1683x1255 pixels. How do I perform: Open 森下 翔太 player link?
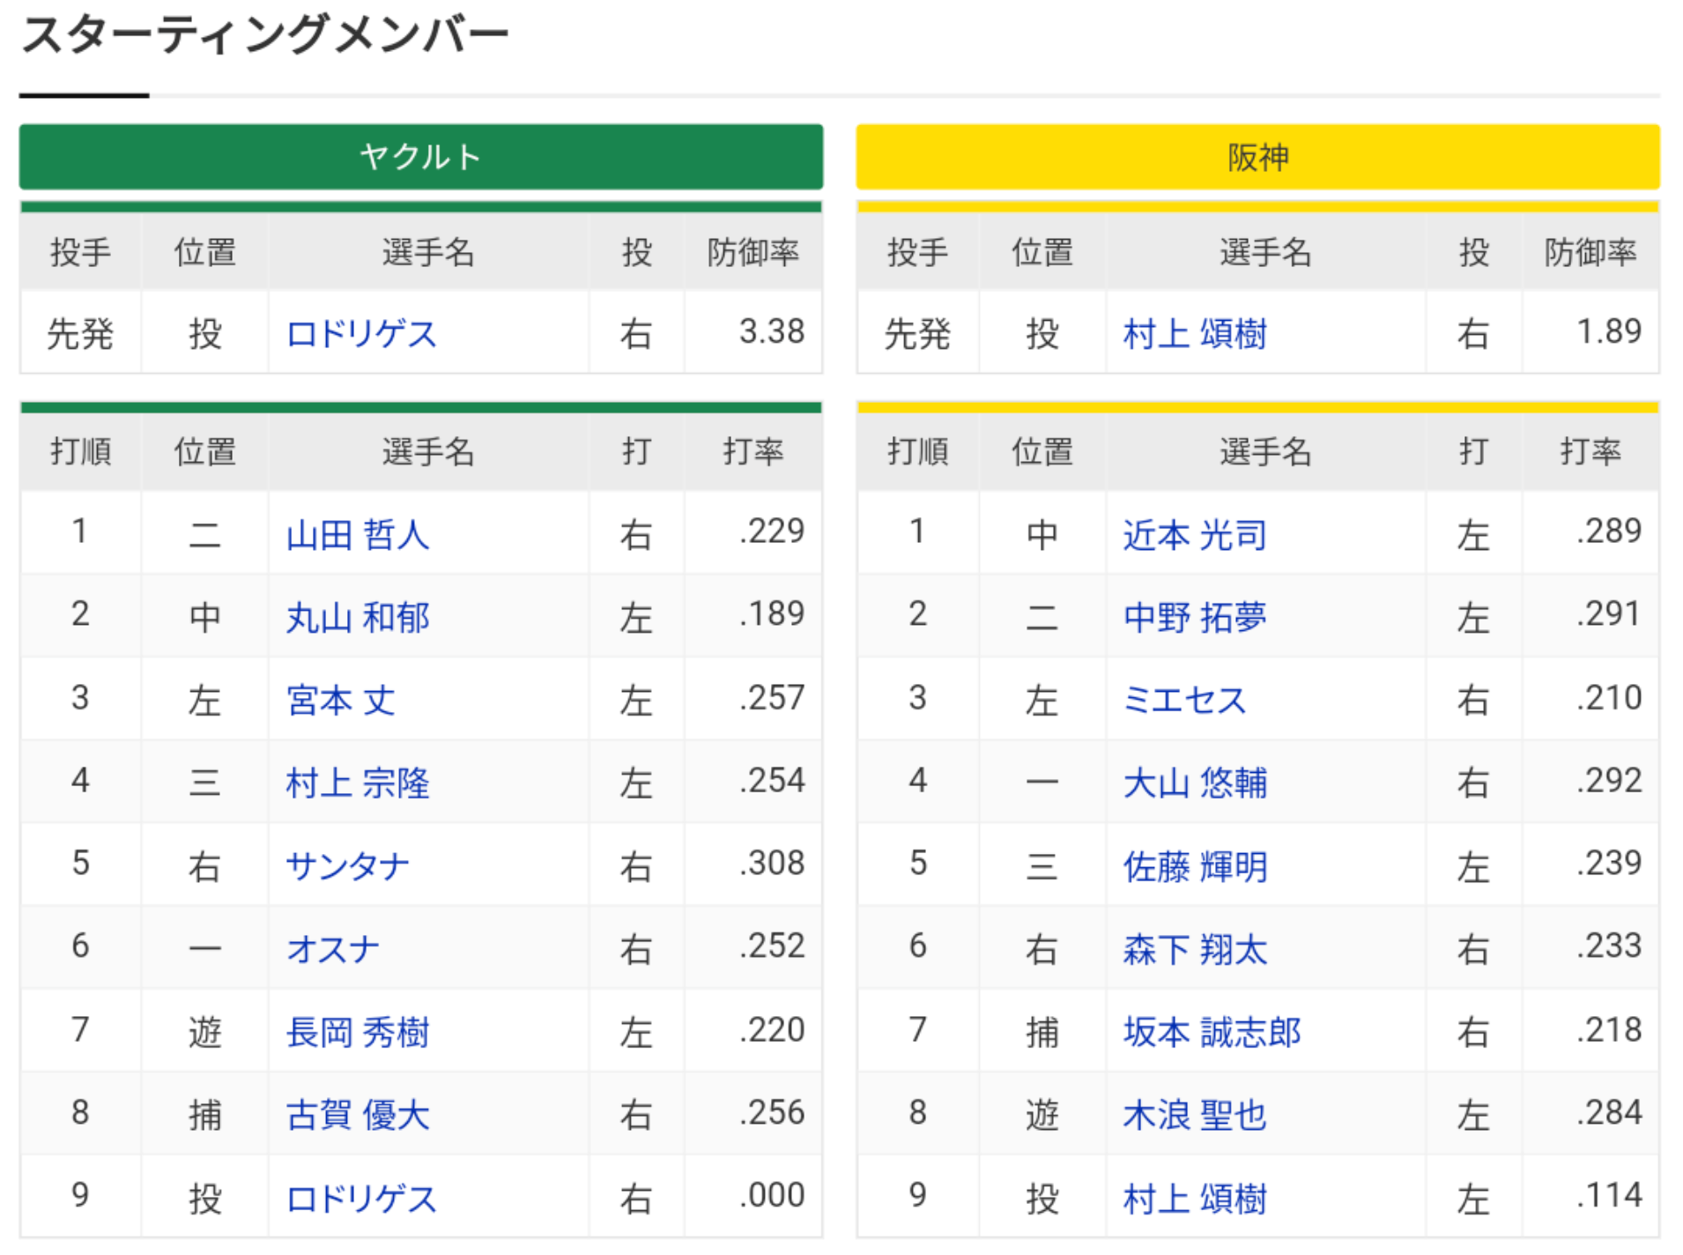(1194, 948)
